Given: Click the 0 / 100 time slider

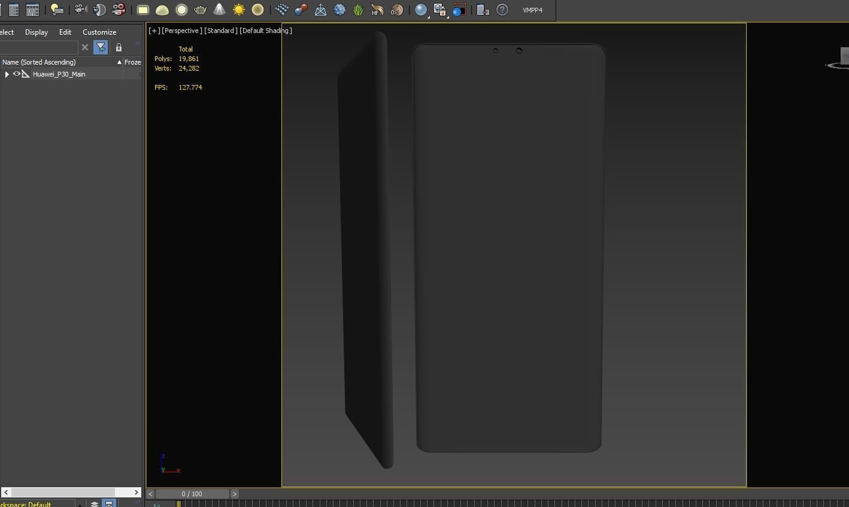Looking at the screenshot, I should (192, 494).
